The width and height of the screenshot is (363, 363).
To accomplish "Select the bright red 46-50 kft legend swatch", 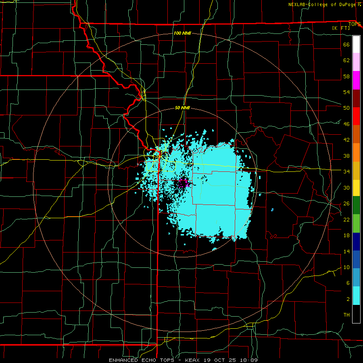I will point(356,116).
